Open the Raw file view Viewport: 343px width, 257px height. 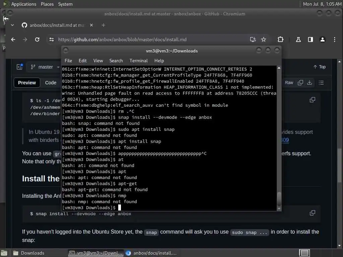(289, 83)
